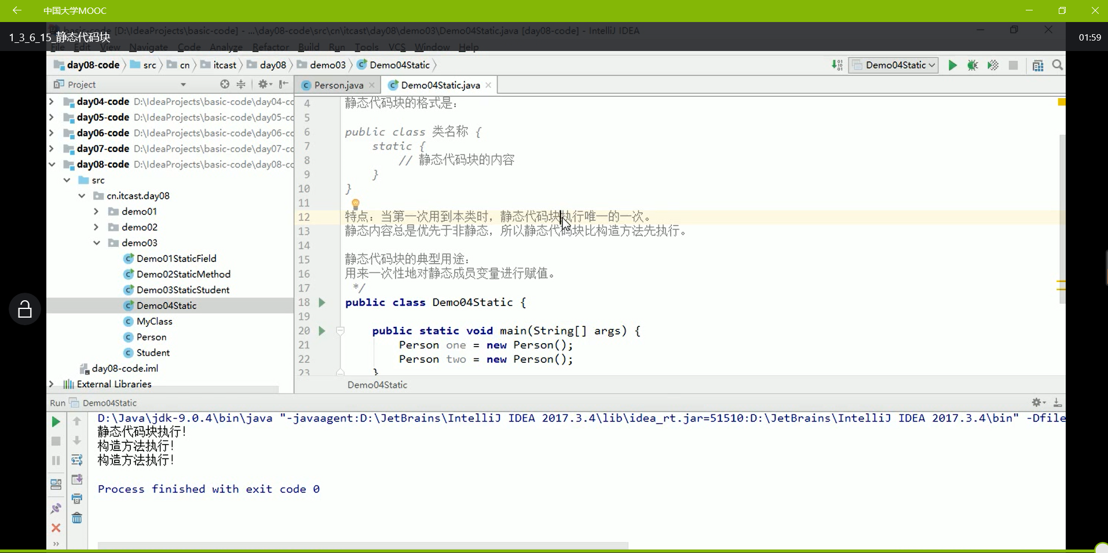Switch to the Person.java tab

pyautogui.click(x=338, y=85)
